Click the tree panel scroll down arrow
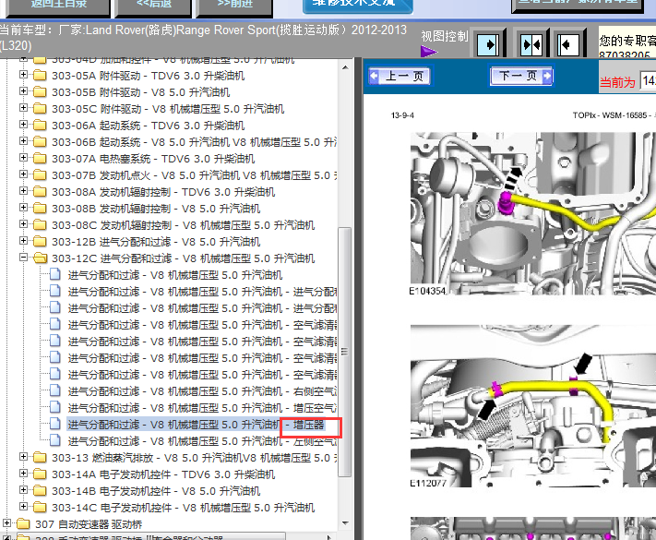This screenshot has height=540, width=656. tap(345, 522)
